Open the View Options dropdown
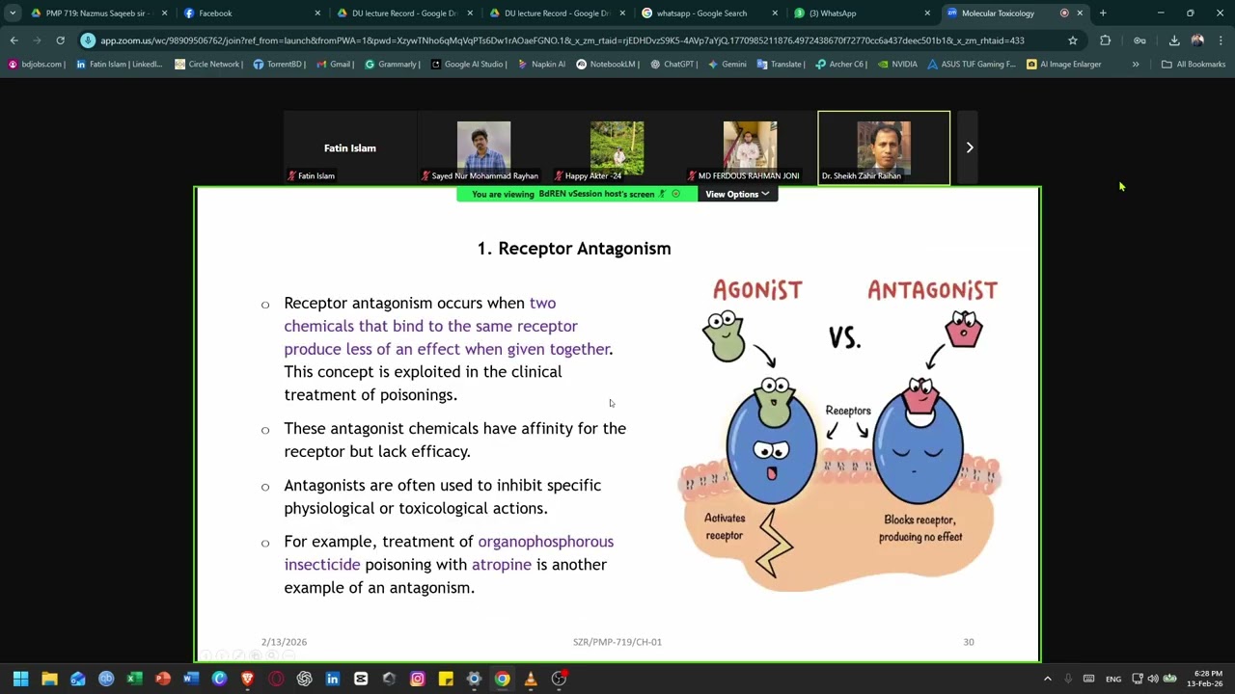1235x694 pixels. click(736, 194)
